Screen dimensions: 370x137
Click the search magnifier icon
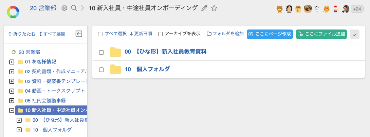click(x=74, y=8)
